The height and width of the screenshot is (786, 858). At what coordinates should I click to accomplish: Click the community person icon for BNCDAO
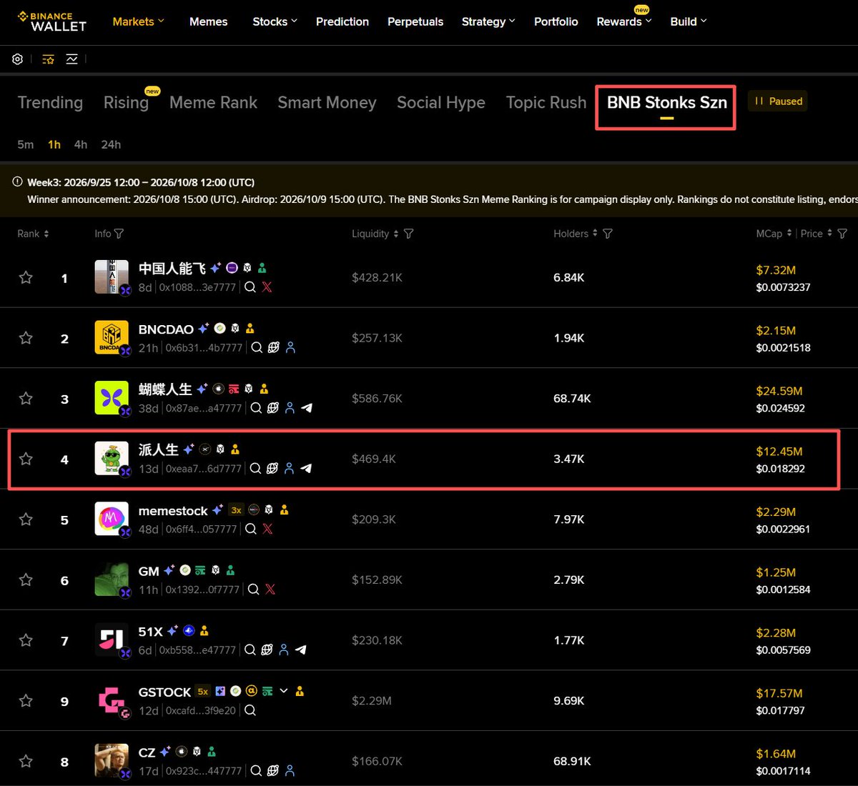click(x=290, y=348)
